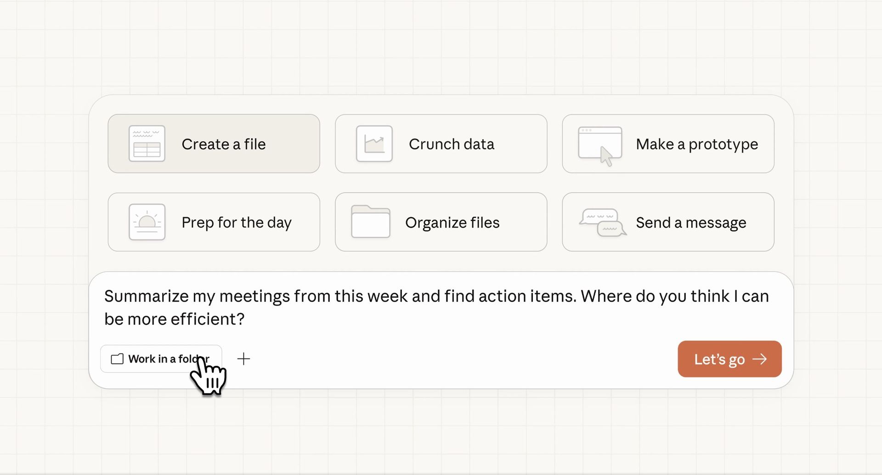
Task: Pick the Make a prototype label
Action: (x=696, y=144)
